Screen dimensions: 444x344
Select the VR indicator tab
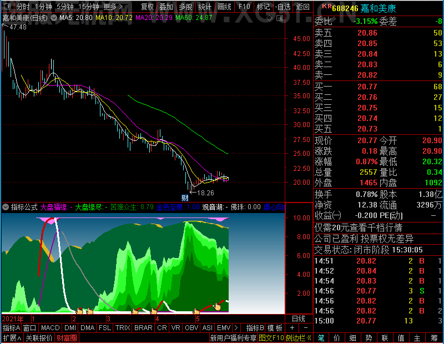pyautogui.click(x=175, y=328)
